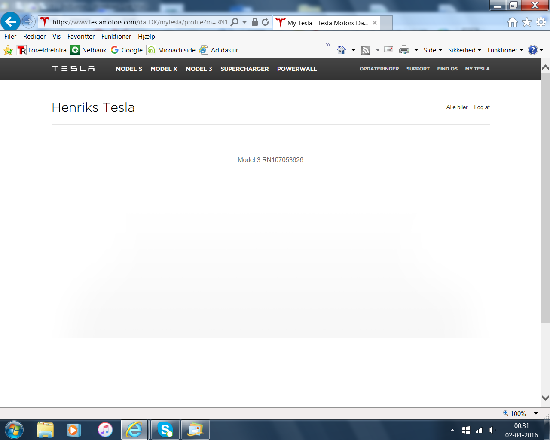Expand the Help dropdown arrow
The image size is (550, 440).
pos(541,50)
